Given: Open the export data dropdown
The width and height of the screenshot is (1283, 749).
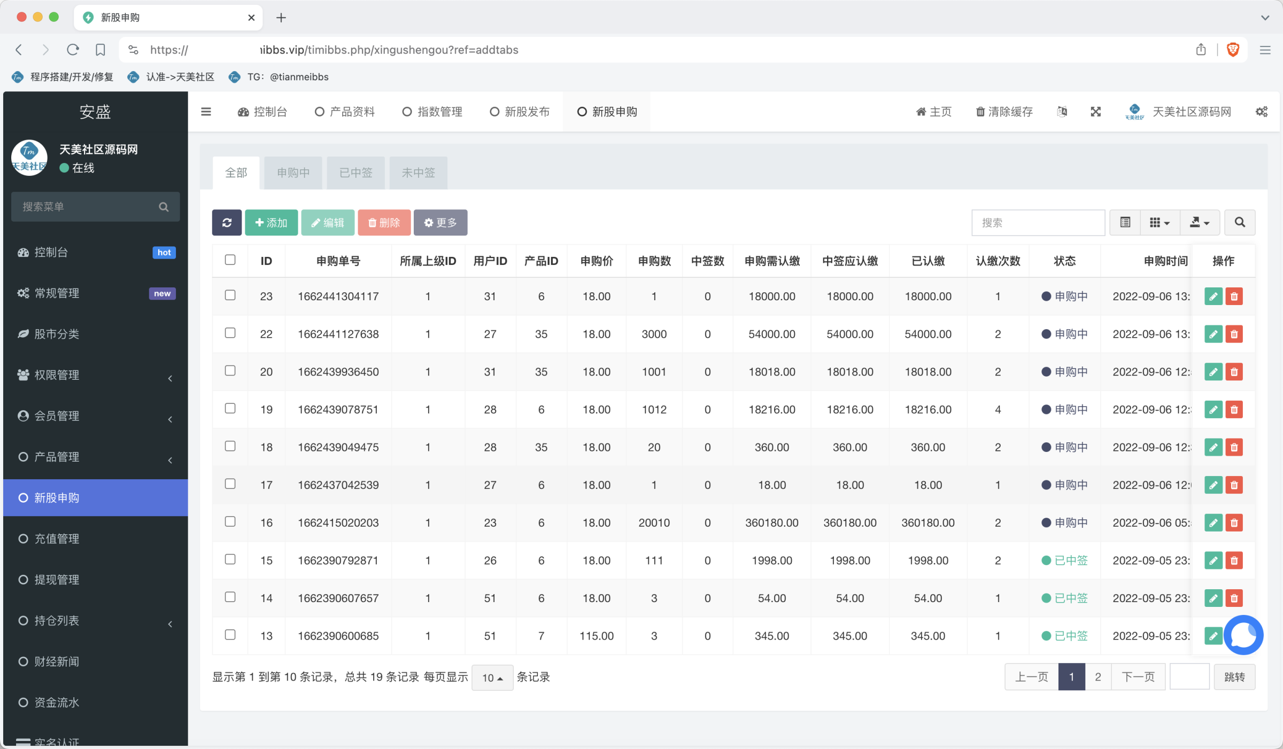Looking at the screenshot, I should tap(1200, 222).
